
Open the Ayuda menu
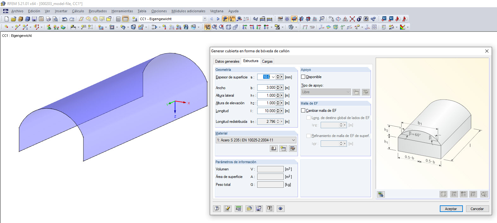pos(233,11)
